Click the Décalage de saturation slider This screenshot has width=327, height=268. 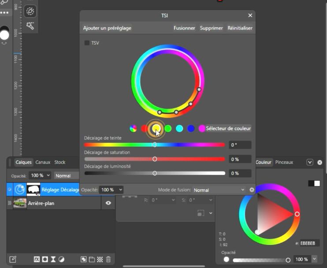click(x=155, y=159)
